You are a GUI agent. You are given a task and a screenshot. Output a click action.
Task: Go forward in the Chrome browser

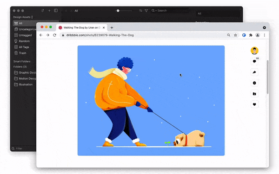click(48, 35)
